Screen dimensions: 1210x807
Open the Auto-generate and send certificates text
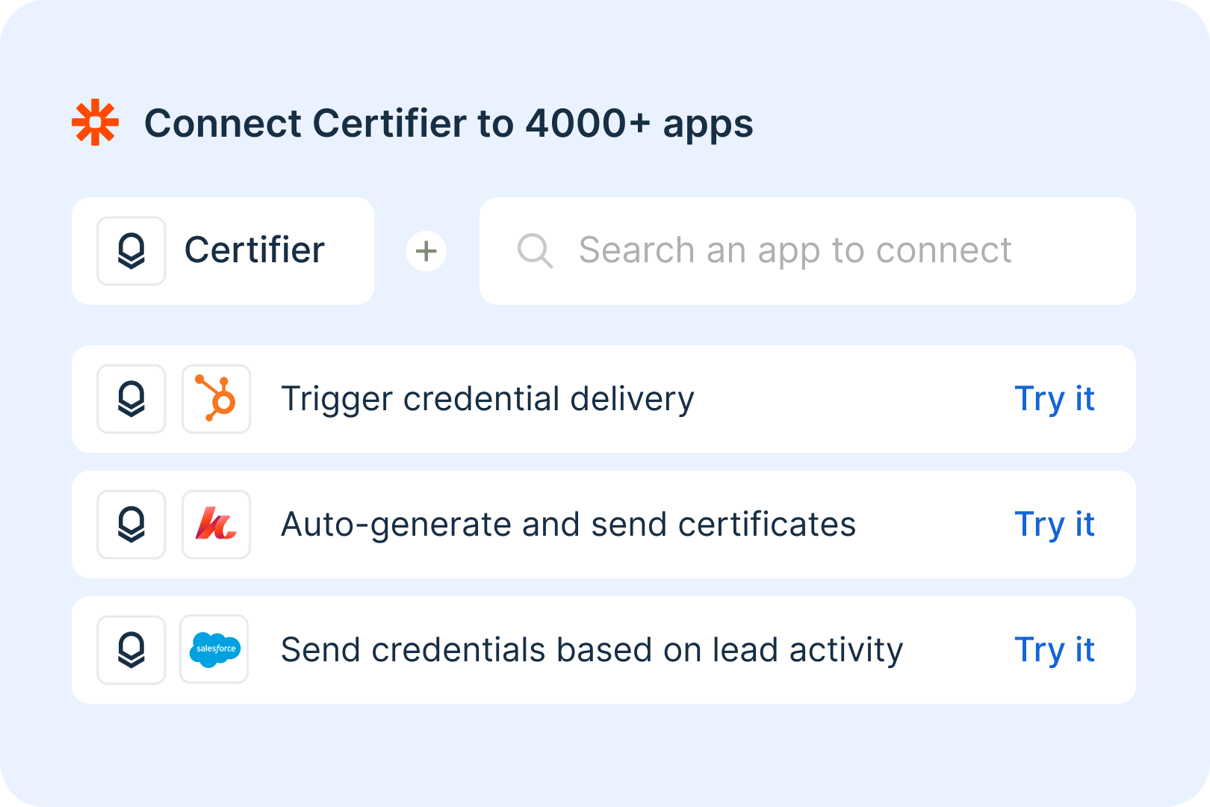[568, 525]
